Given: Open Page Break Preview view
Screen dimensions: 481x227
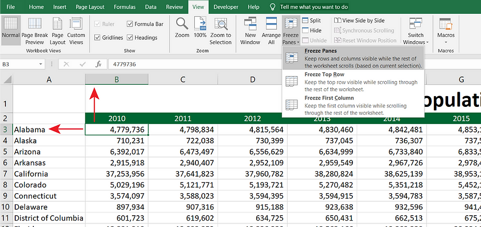Looking at the screenshot, I should (x=35, y=31).
